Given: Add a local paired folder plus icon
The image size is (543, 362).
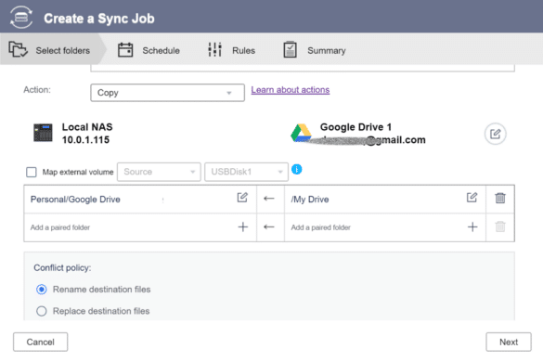Looking at the screenshot, I should click(243, 227).
